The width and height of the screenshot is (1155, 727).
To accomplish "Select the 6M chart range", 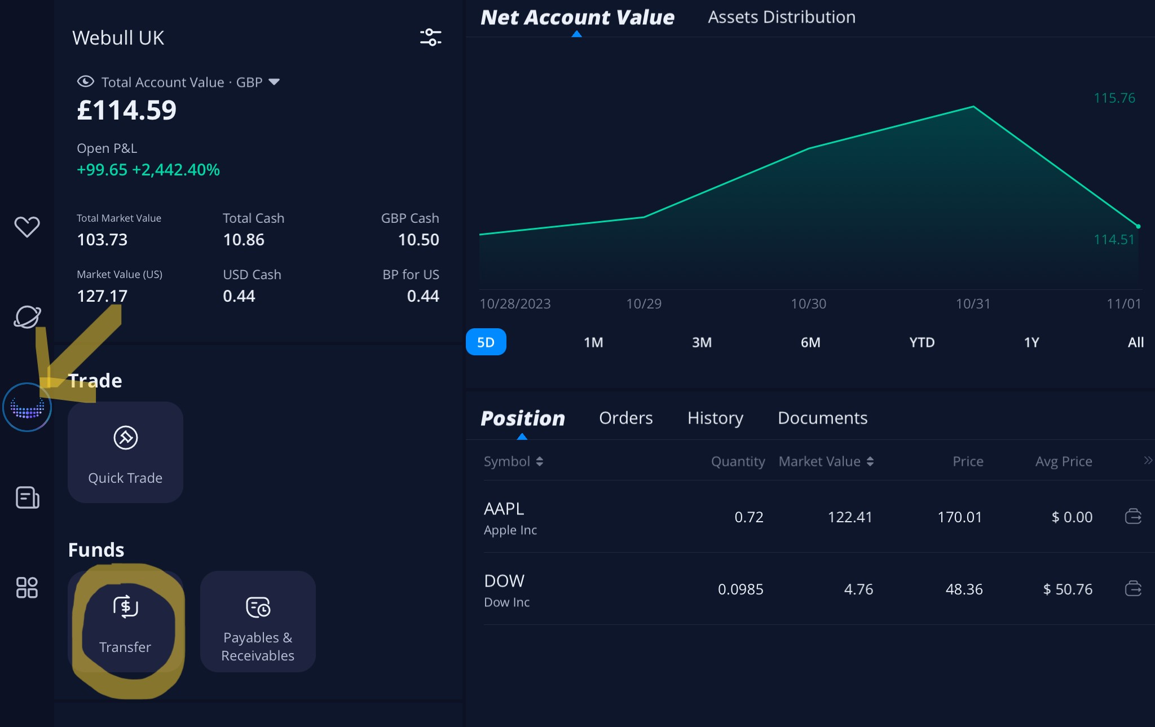I will [x=810, y=342].
